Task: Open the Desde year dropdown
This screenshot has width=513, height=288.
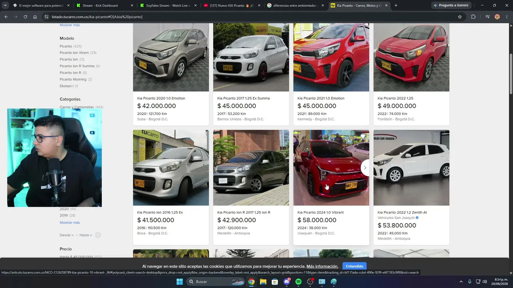Action: pos(67,235)
